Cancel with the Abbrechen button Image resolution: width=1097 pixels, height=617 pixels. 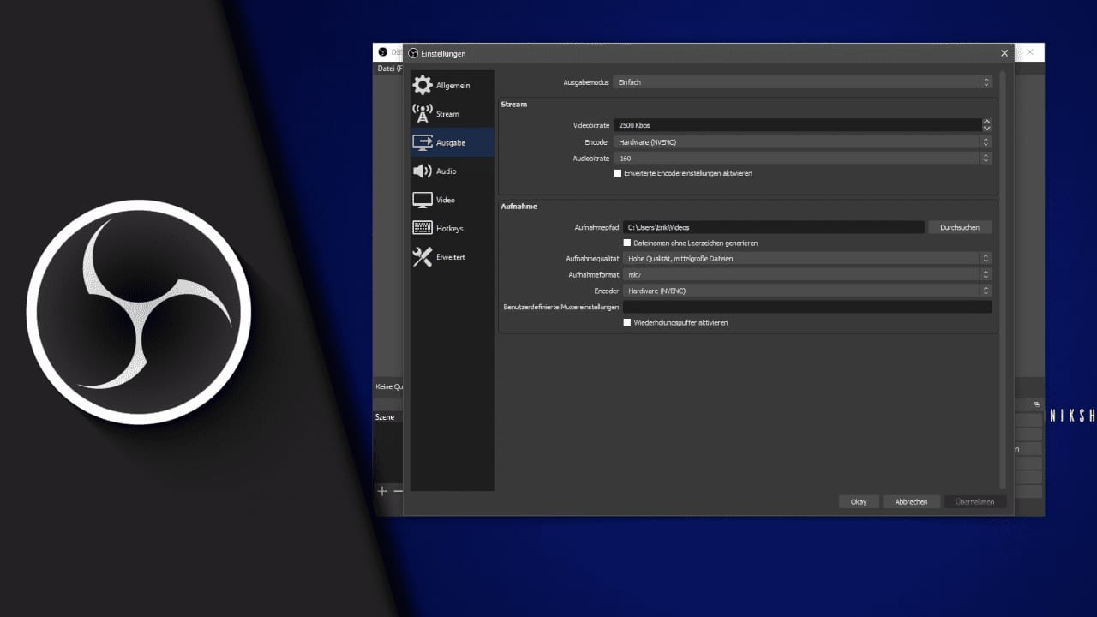[911, 501]
